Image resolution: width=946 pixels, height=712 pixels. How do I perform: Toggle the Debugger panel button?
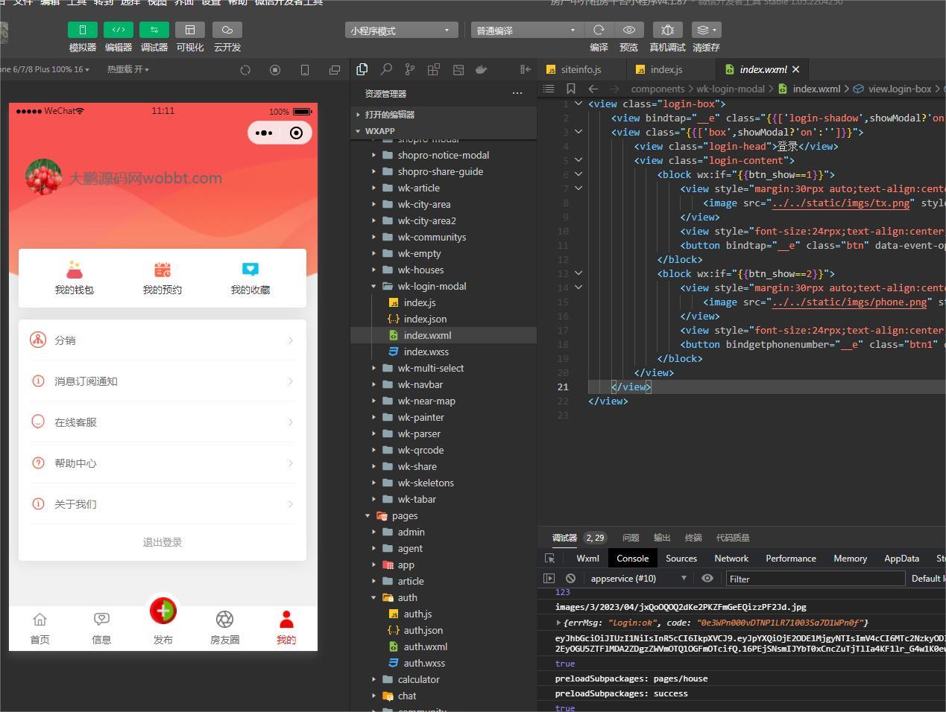coord(154,30)
